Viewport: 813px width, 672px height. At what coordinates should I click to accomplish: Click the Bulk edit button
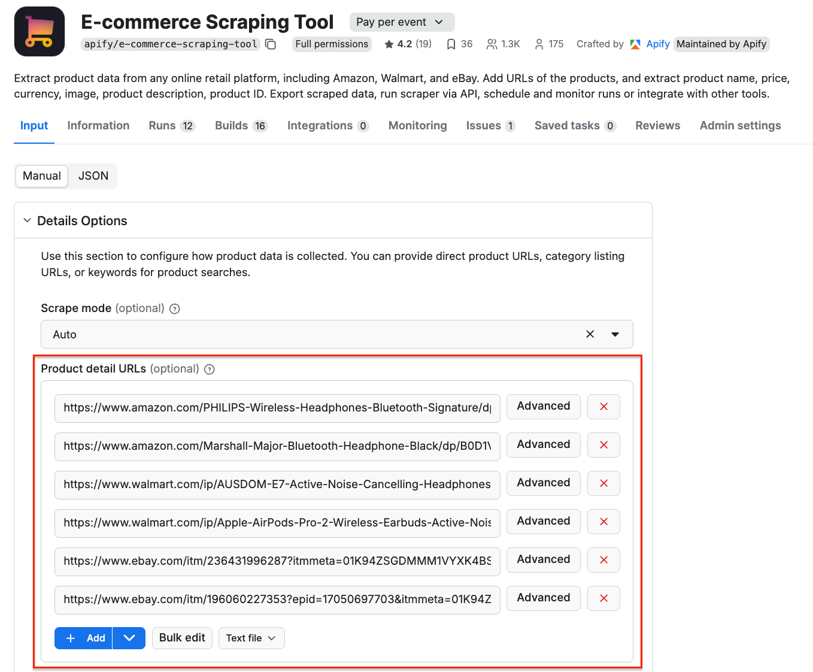tap(182, 638)
